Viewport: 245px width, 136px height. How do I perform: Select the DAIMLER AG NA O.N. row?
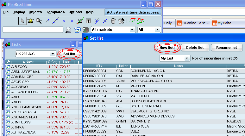tap(164, 76)
